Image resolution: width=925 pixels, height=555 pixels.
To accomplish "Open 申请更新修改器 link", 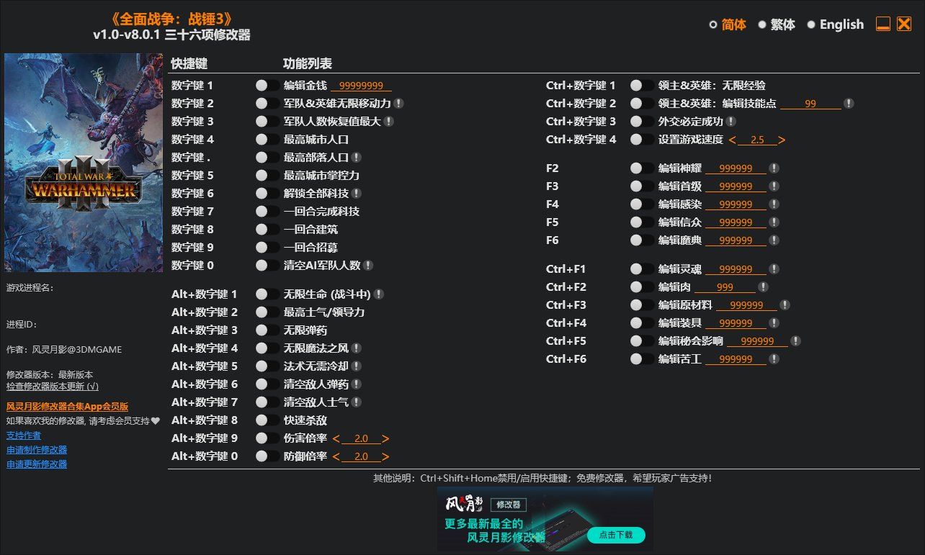I will (37, 464).
